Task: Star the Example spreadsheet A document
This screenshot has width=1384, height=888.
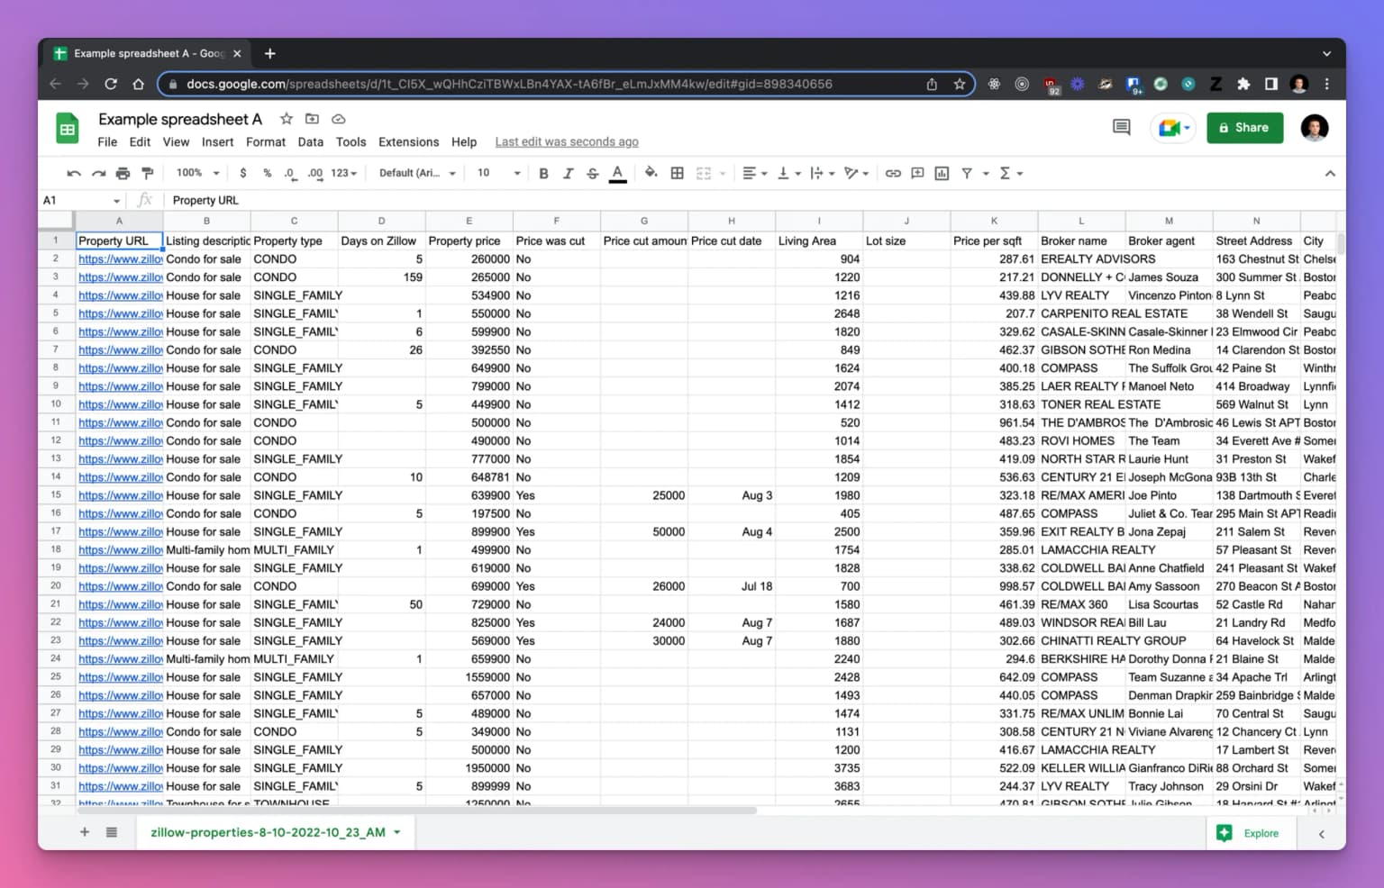Action: pyautogui.click(x=286, y=119)
